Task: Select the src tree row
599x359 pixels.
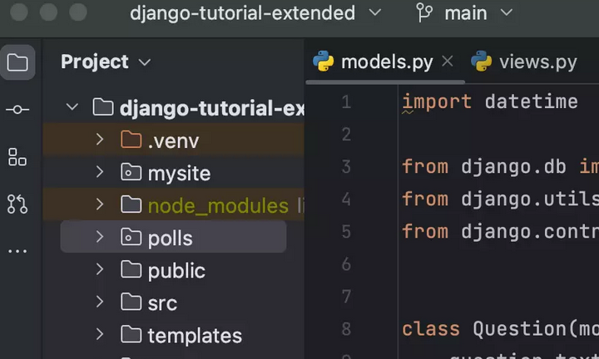Action: (x=174, y=302)
